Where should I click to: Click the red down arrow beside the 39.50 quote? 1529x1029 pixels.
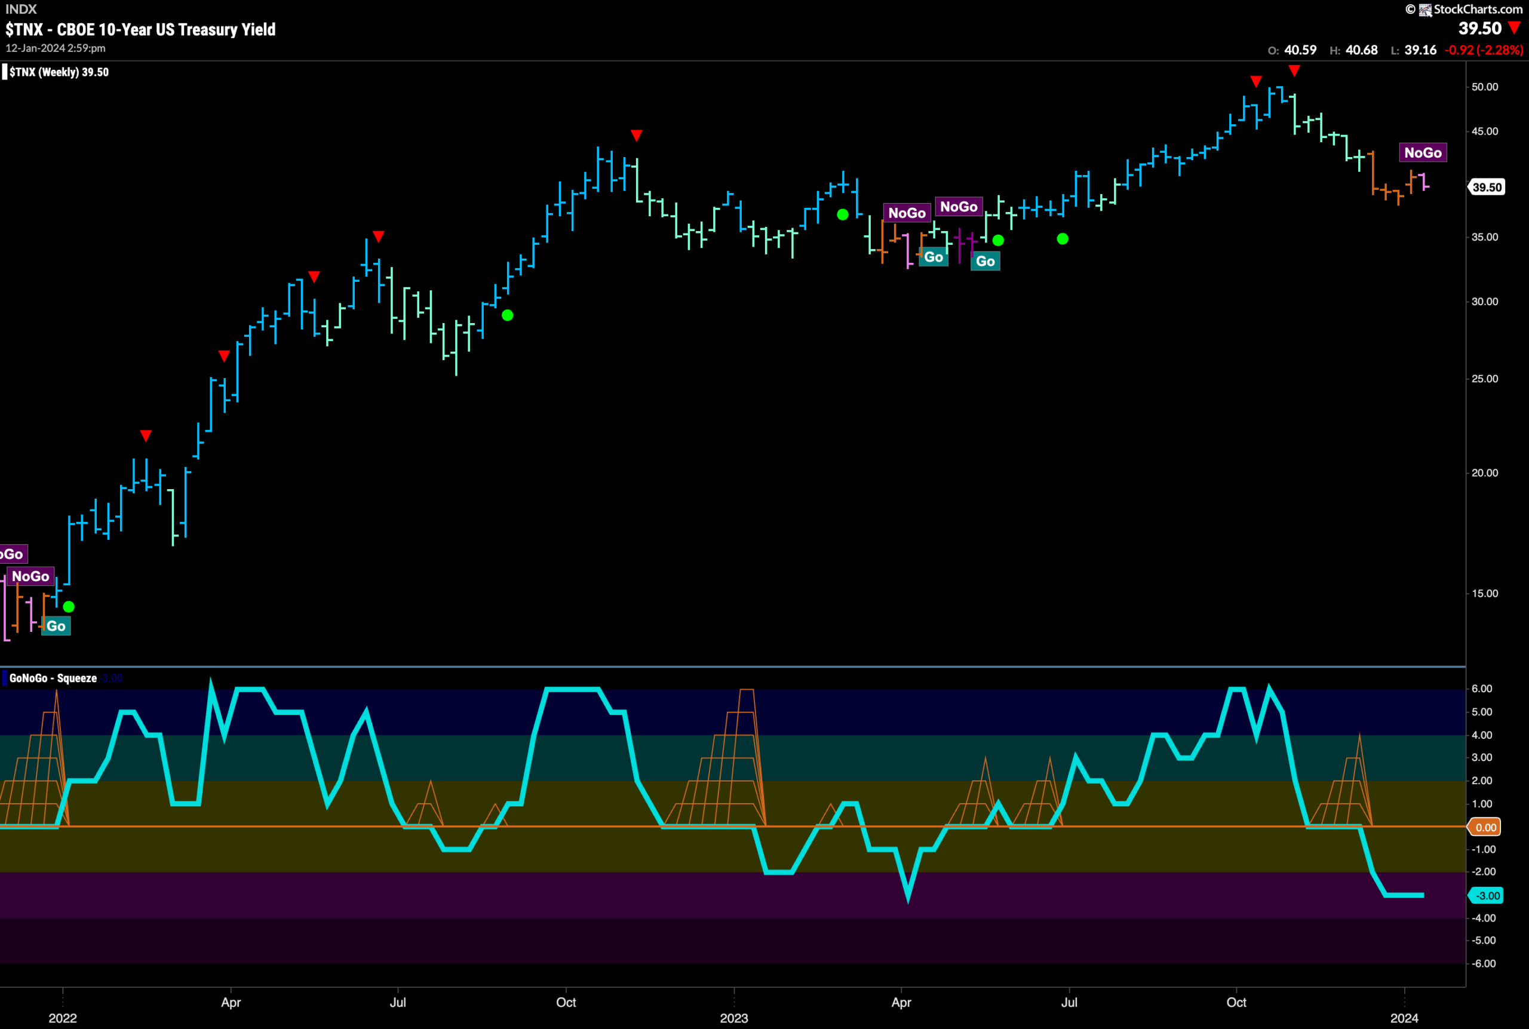click(x=1515, y=27)
